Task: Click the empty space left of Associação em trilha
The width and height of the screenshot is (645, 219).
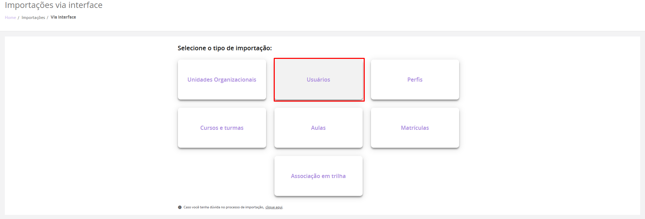Action: point(222,176)
